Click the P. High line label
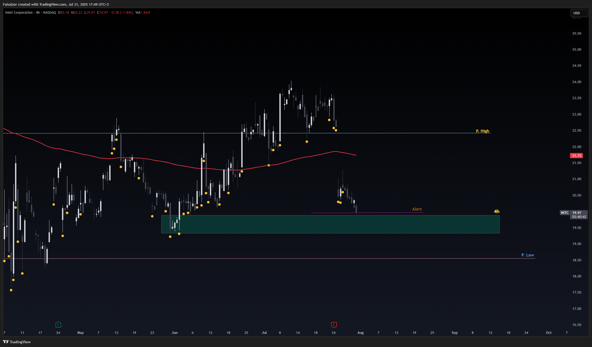The image size is (592, 347). coord(482,131)
